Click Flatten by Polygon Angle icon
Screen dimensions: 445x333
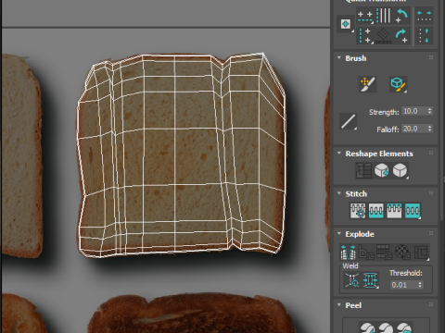366,253
